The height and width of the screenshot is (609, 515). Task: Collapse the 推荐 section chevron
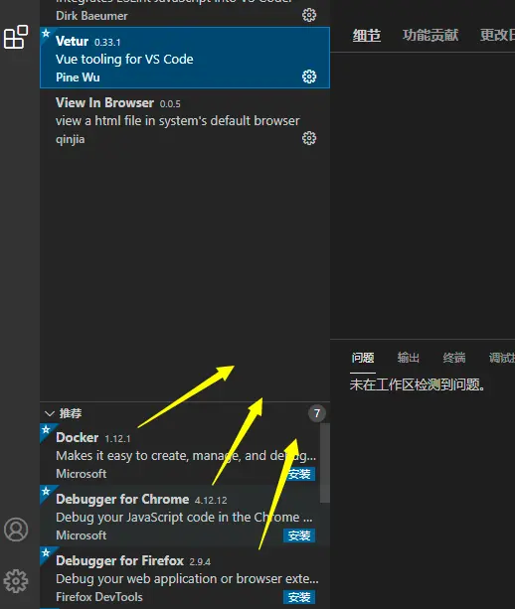[x=50, y=413]
